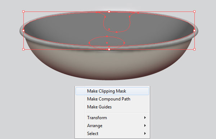
Task: Click the middle-right bounding box handle
Action: pyautogui.click(x=194, y=31)
